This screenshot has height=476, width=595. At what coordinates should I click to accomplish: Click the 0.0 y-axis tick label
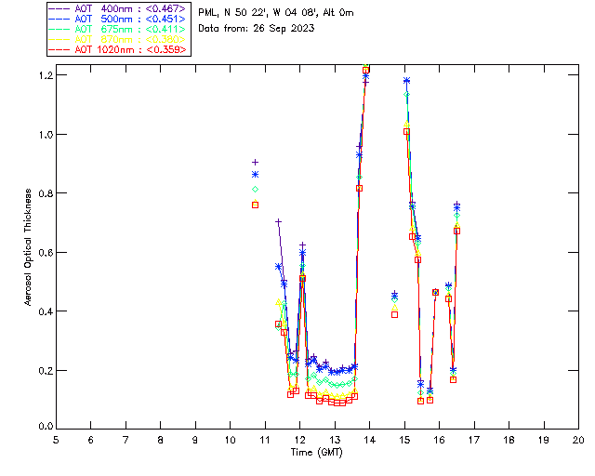46,427
